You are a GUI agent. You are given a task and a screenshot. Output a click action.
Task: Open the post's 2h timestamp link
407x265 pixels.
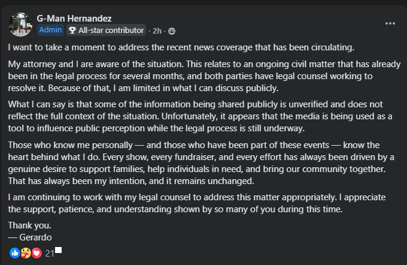coord(157,30)
